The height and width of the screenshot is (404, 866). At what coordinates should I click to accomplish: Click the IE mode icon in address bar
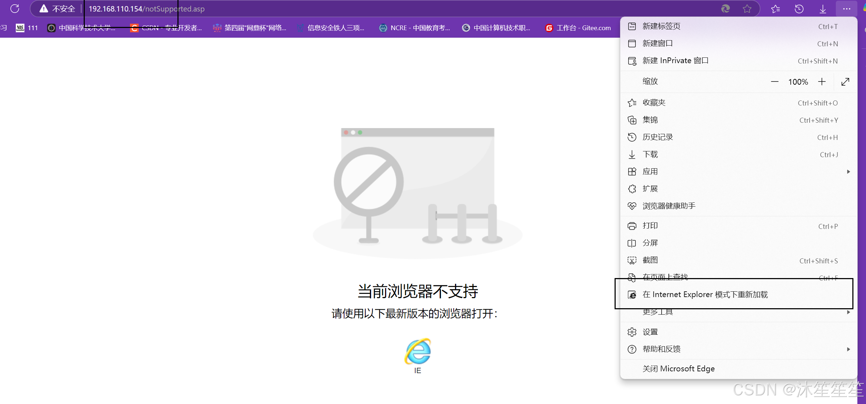(x=726, y=9)
